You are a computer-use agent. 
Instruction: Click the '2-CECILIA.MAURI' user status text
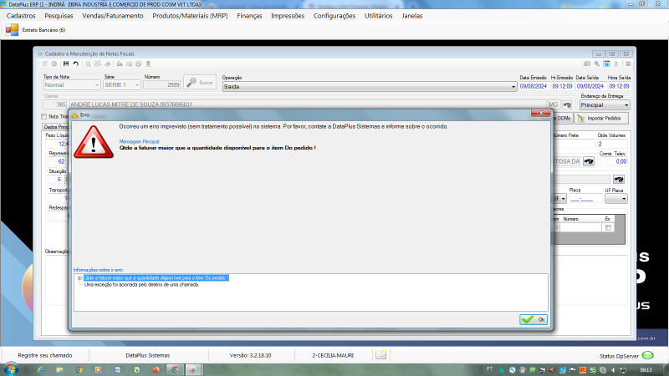click(333, 355)
